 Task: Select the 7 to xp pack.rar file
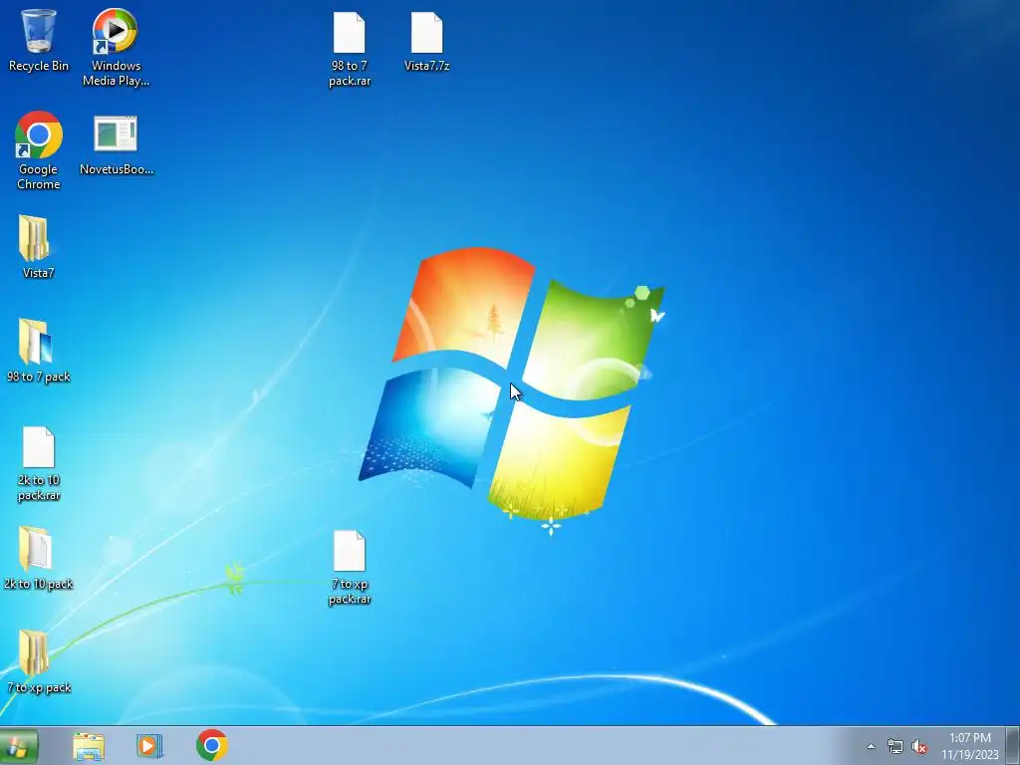350,569
